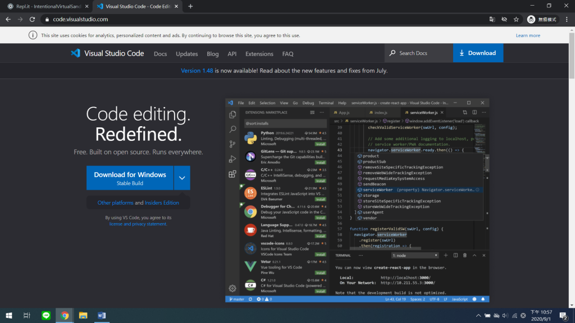Click the Manage gear icon in activity bar
This screenshot has width=575, height=323.
(x=232, y=289)
